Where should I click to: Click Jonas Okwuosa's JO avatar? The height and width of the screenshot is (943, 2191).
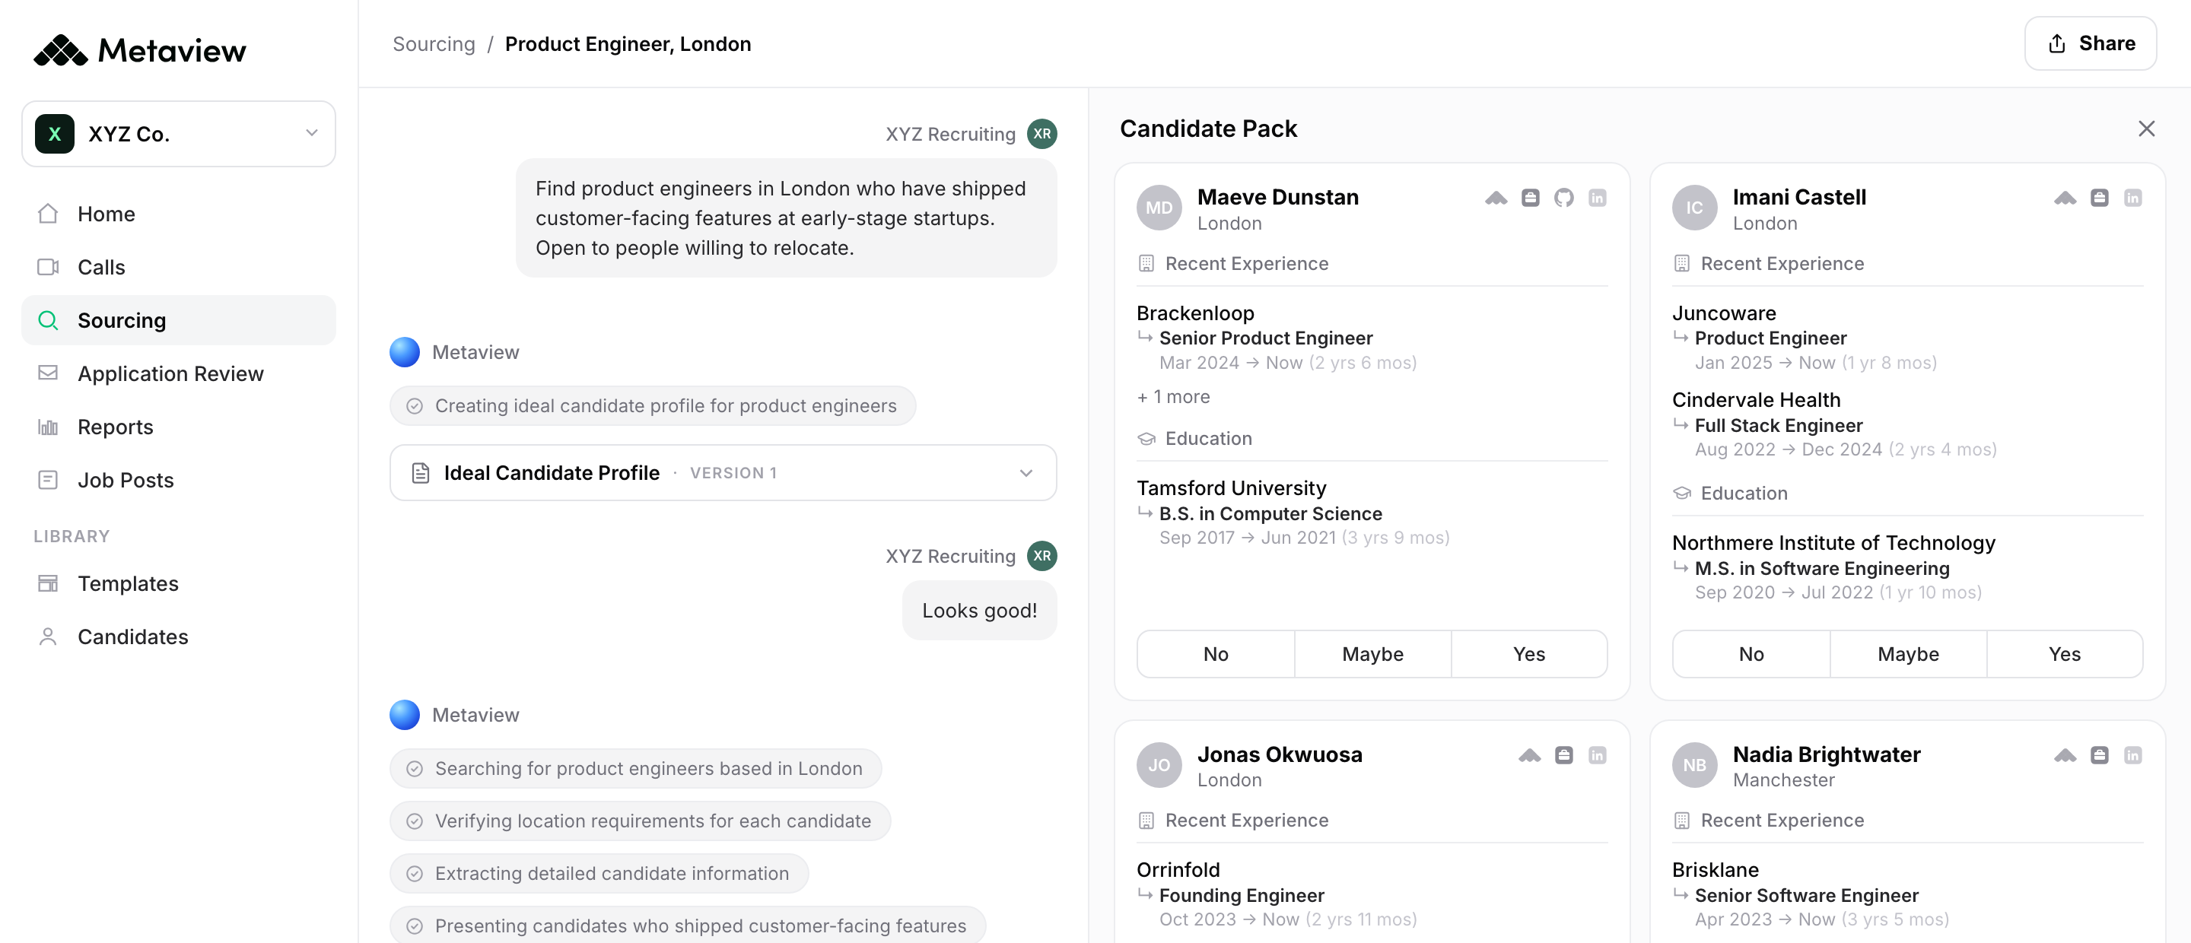(x=1159, y=764)
